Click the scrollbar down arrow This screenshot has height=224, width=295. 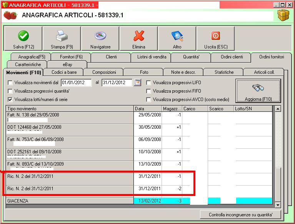pos(278,205)
